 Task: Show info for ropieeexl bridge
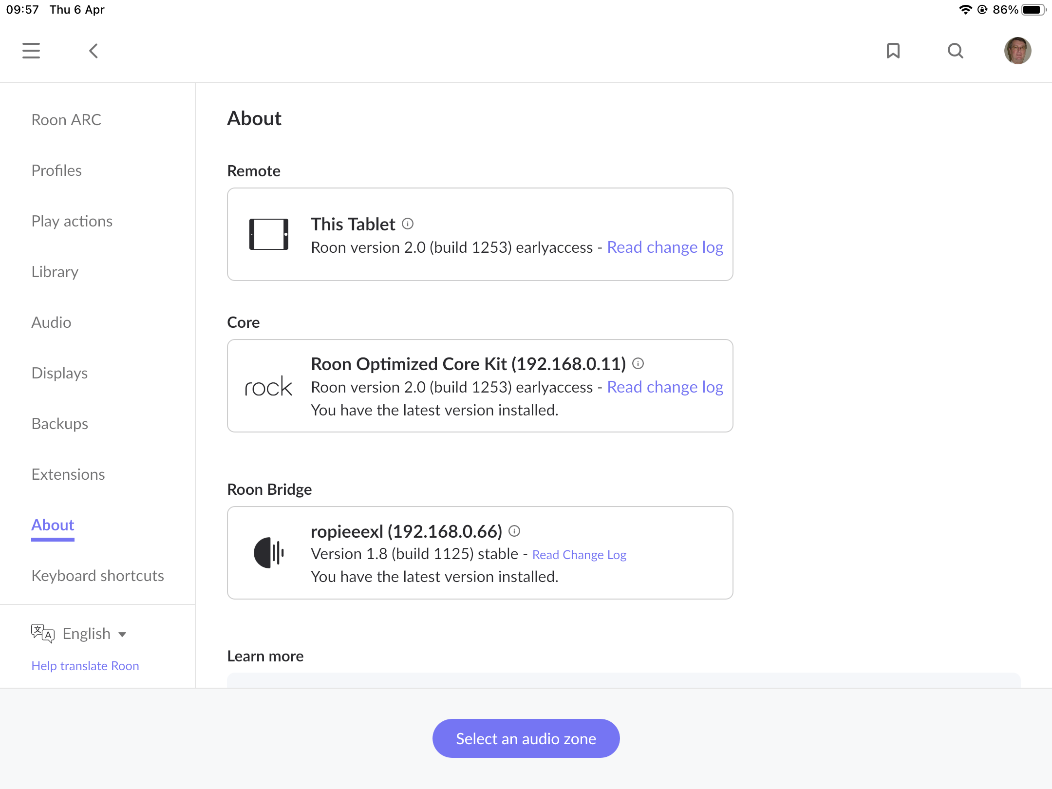(x=514, y=531)
